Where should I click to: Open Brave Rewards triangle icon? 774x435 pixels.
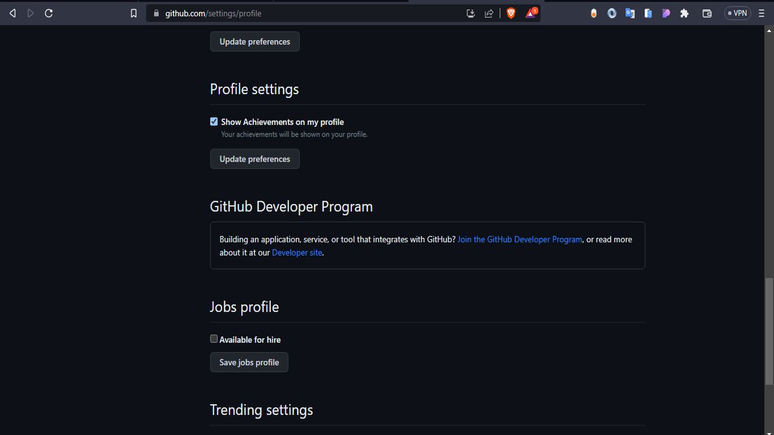point(530,13)
